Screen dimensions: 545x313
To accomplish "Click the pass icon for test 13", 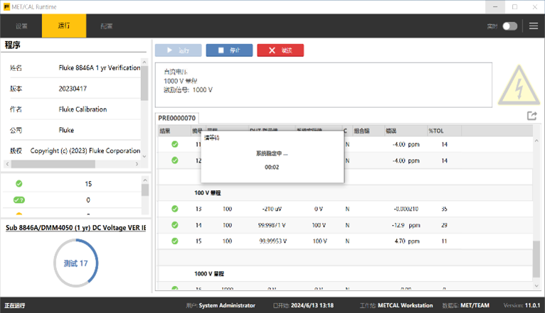I will click(x=175, y=209).
